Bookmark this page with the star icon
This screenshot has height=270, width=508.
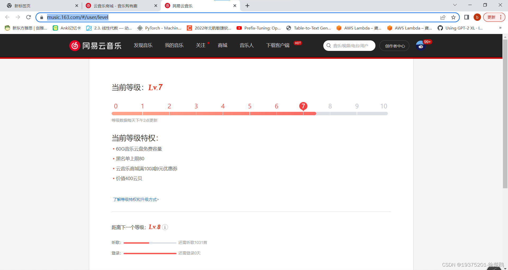coord(453,17)
